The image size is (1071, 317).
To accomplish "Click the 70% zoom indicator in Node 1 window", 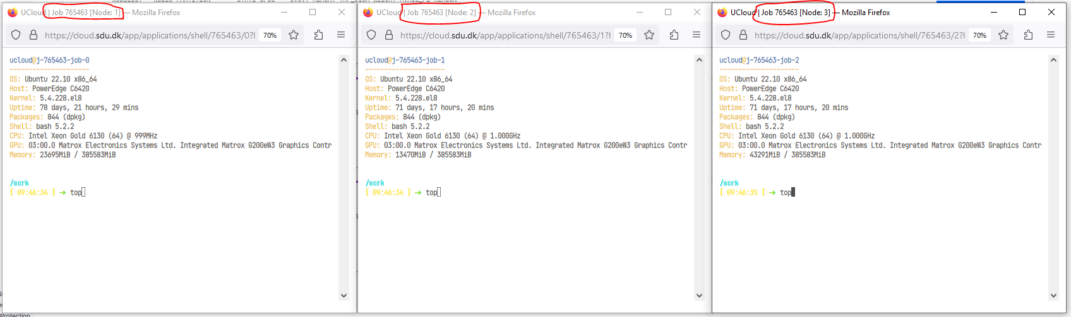I will pos(270,35).
